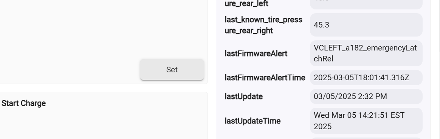The height and width of the screenshot is (139, 440).
Task: Click the gap between the Set and Start Charge cards
Action: (x=104, y=88)
